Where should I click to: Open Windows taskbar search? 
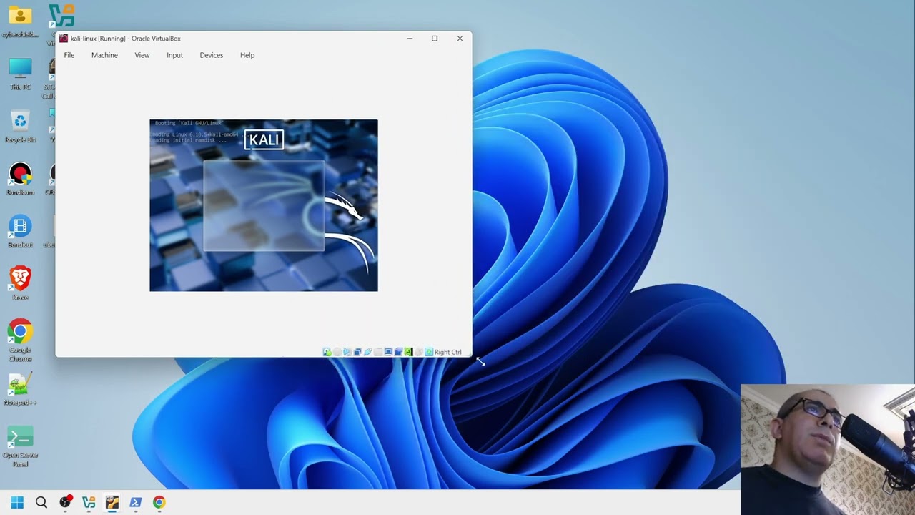point(41,502)
